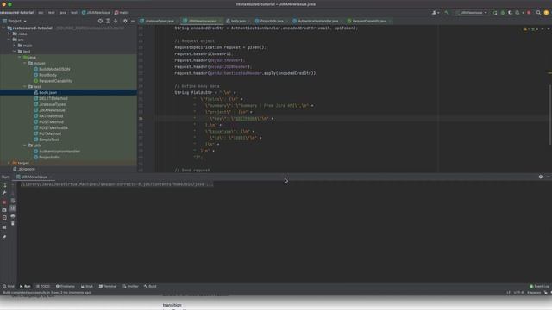
Task: Run JIRANewIssue with green run button
Action: click(495, 13)
